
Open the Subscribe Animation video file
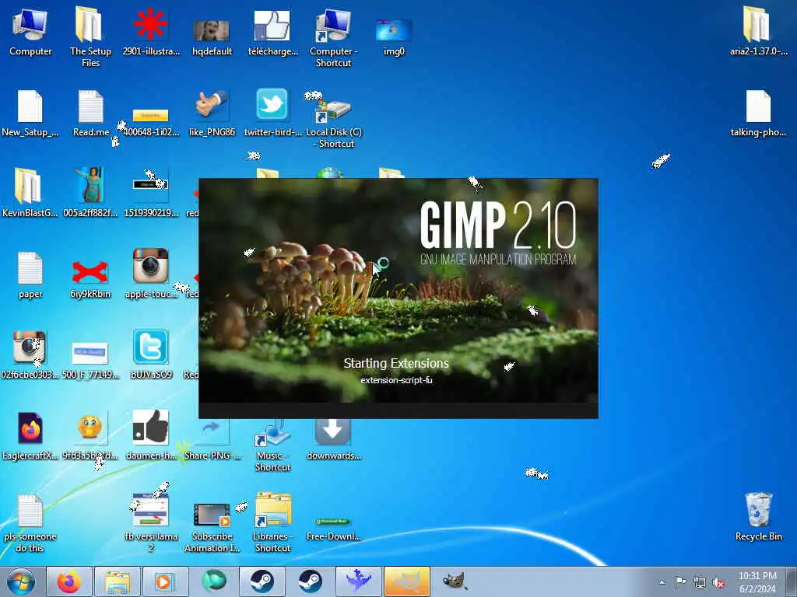click(x=212, y=527)
